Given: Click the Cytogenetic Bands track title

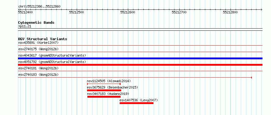Looking at the screenshot, I should point(36,23).
